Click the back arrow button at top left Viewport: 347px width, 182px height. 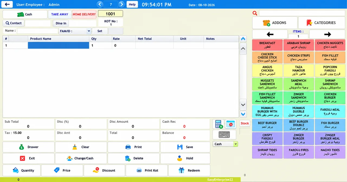pyautogui.click(x=8, y=4)
